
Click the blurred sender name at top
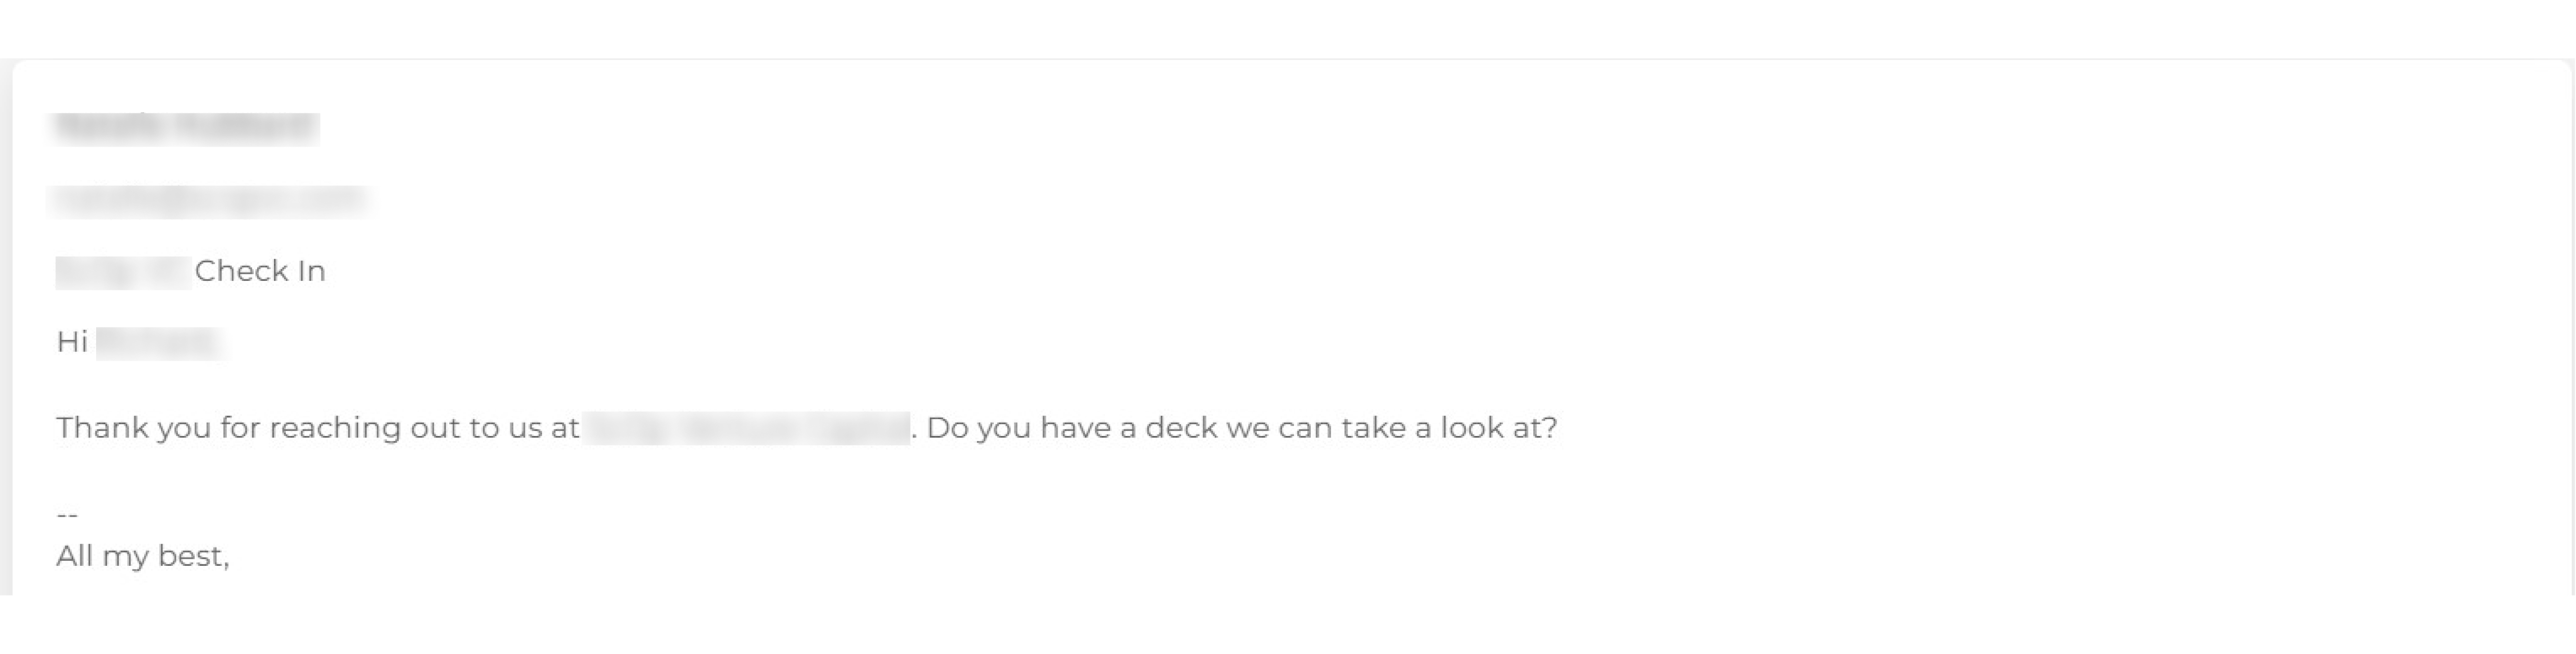[185, 129]
